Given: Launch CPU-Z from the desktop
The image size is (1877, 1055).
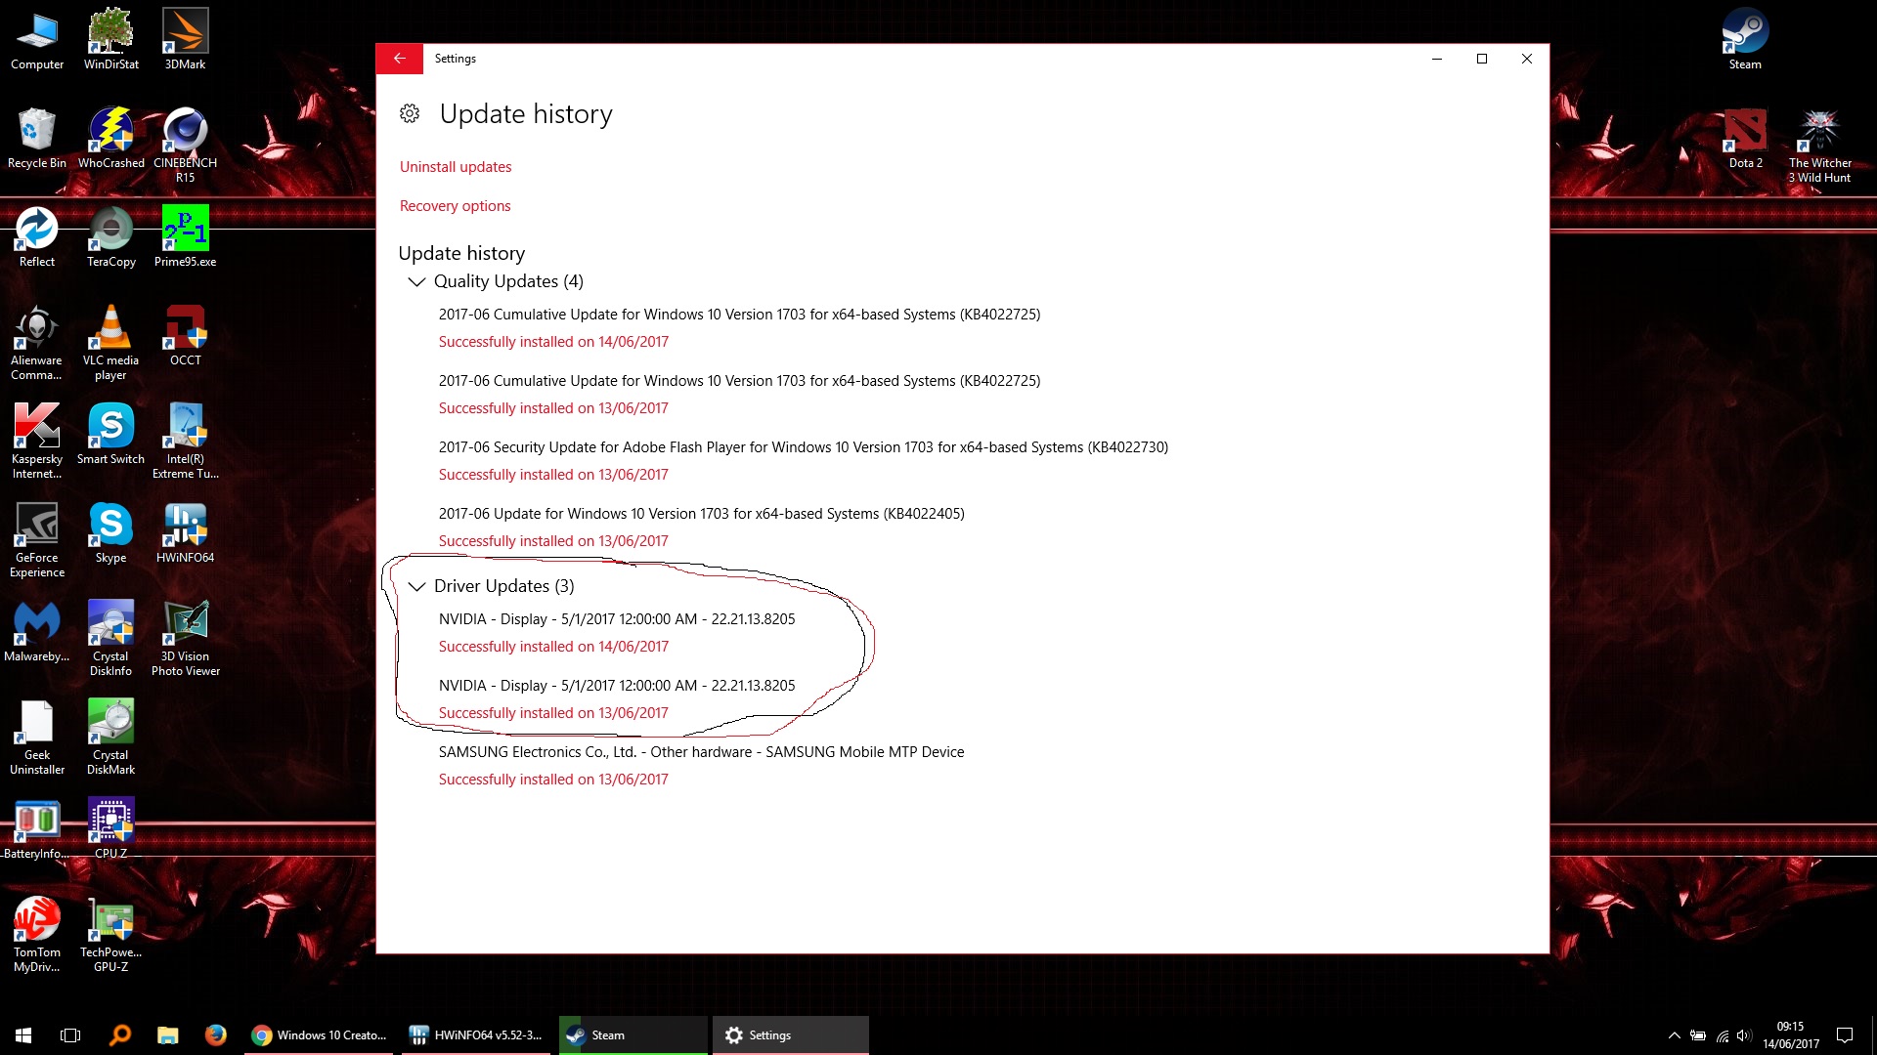Looking at the screenshot, I should (x=111, y=829).
